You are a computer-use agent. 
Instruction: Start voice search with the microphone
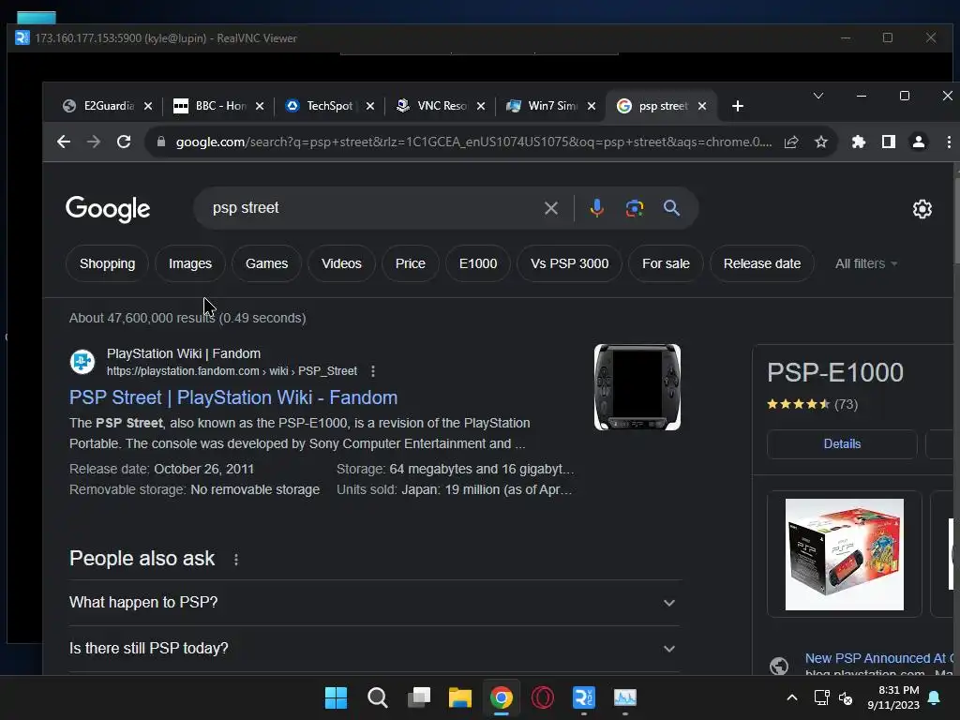pos(597,208)
